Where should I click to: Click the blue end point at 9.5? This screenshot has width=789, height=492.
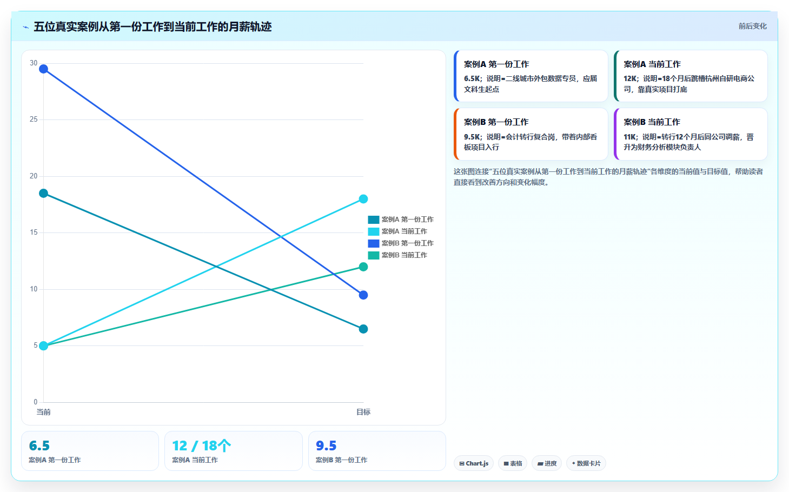[363, 295]
